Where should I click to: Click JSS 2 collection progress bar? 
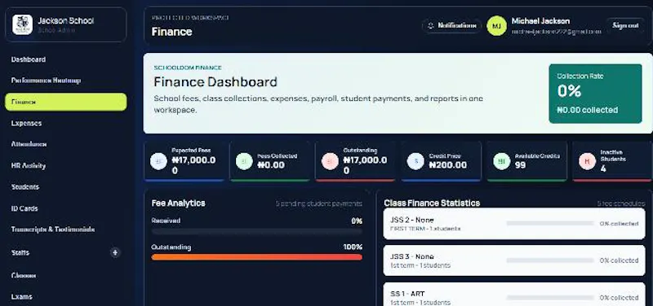pyautogui.click(x=550, y=223)
